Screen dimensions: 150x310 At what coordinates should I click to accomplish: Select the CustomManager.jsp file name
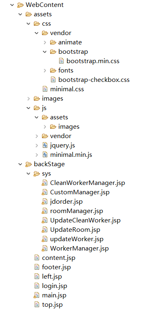pos(80,192)
